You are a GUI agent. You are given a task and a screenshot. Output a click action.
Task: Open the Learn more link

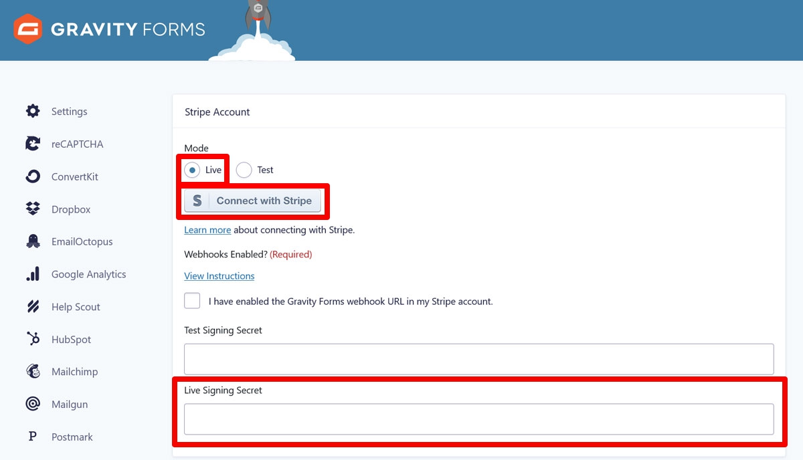click(x=207, y=230)
